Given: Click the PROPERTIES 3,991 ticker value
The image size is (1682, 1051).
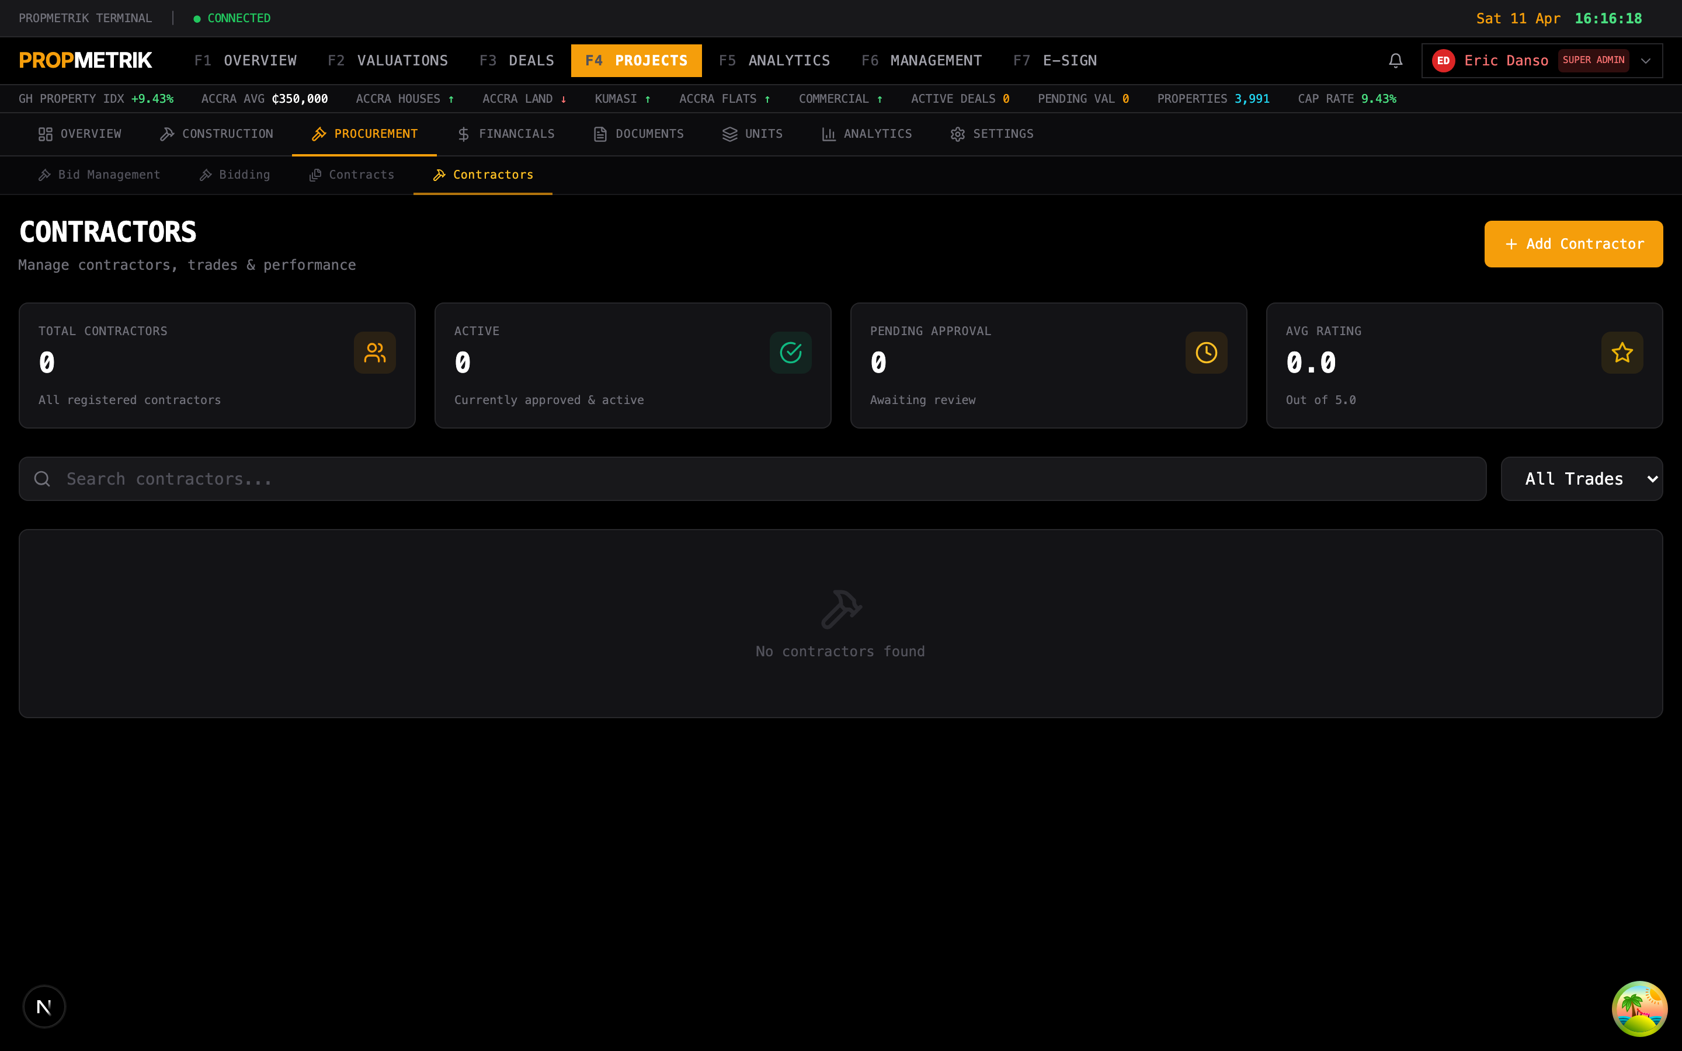Looking at the screenshot, I should [x=1251, y=99].
